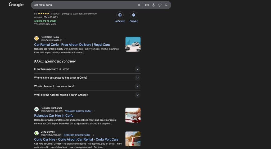Translate the Rolandos page via Μετάφραση link
Screen dimensions: 271x149
(x=78, y=111)
